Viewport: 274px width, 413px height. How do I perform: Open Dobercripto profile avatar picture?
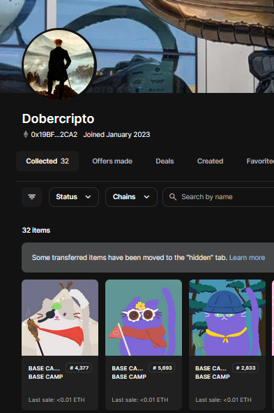click(59, 65)
